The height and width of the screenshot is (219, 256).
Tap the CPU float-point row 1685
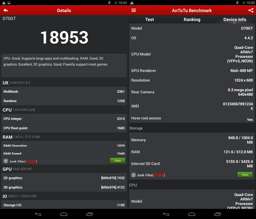pos(64,128)
